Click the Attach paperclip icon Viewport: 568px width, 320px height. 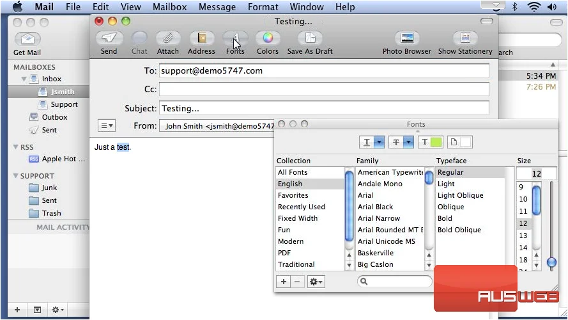[168, 38]
